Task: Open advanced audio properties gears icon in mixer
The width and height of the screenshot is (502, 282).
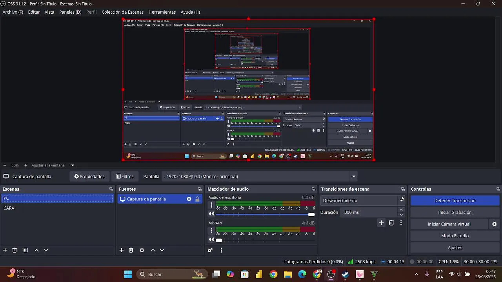Action: (x=210, y=250)
